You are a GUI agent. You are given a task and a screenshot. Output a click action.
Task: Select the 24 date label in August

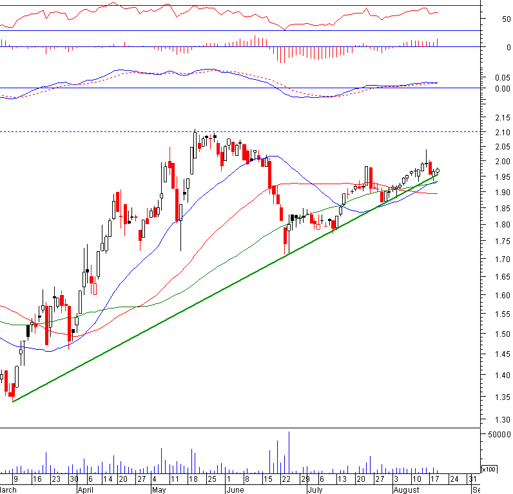(454, 479)
